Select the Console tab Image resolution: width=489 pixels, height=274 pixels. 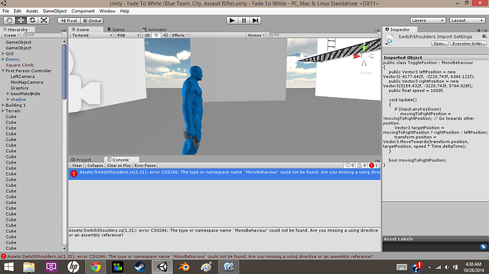(121, 159)
